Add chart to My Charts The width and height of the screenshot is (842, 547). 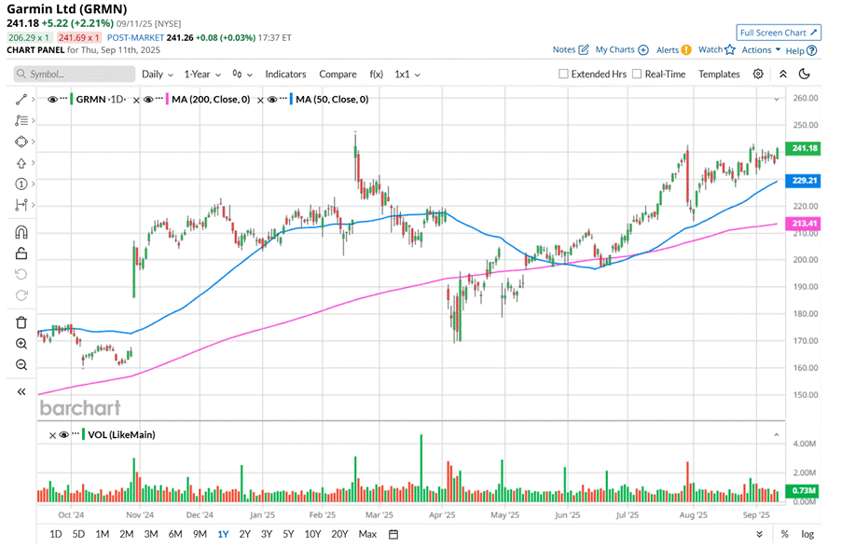[x=622, y=49]
